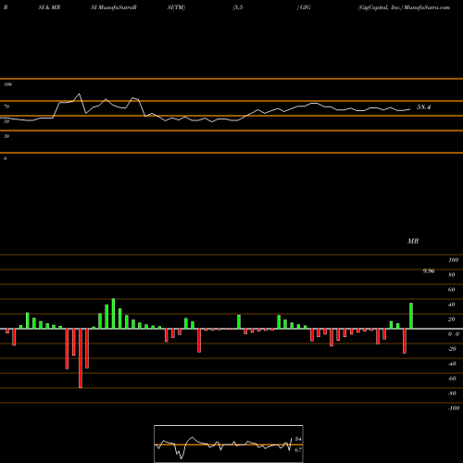463x463 pixels.
Task: Click the -20 label on MR axis
Action: 452,349
